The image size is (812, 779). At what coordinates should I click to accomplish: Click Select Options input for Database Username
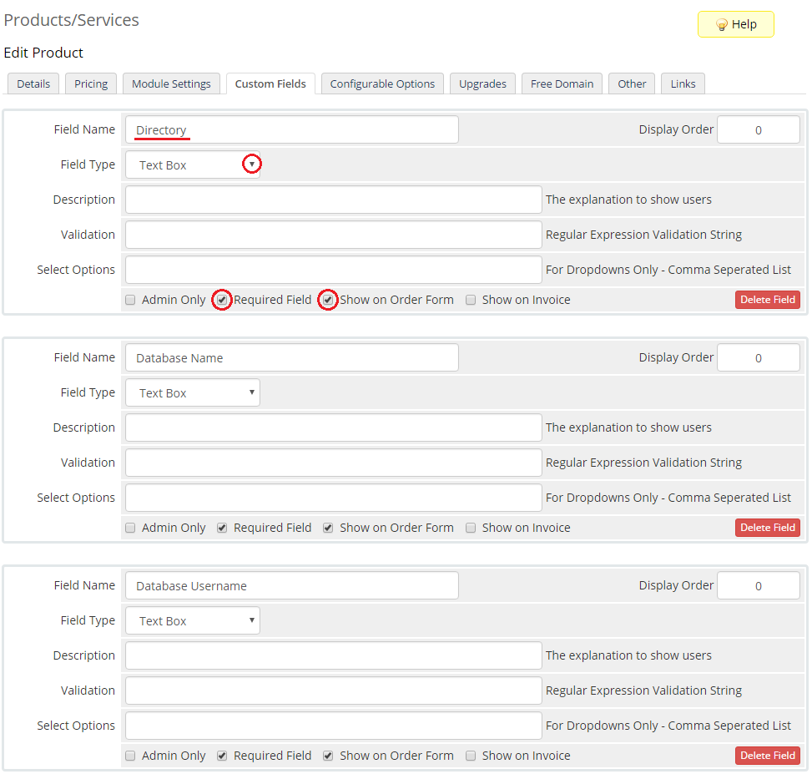point(333,726)
